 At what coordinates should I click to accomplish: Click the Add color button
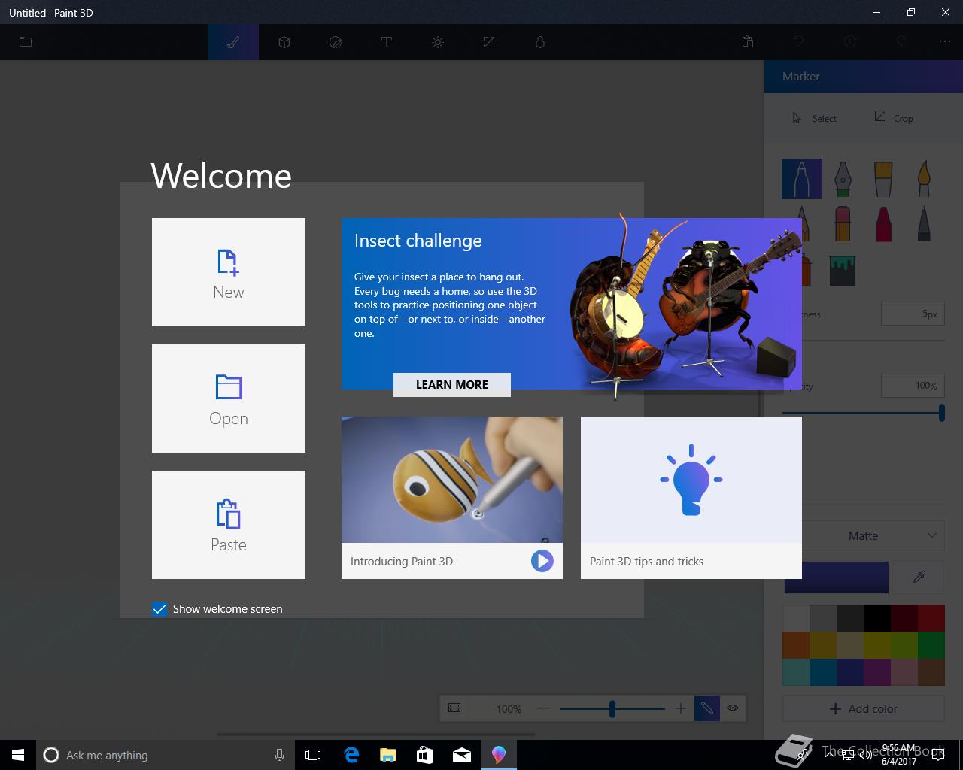coord(864,708)
